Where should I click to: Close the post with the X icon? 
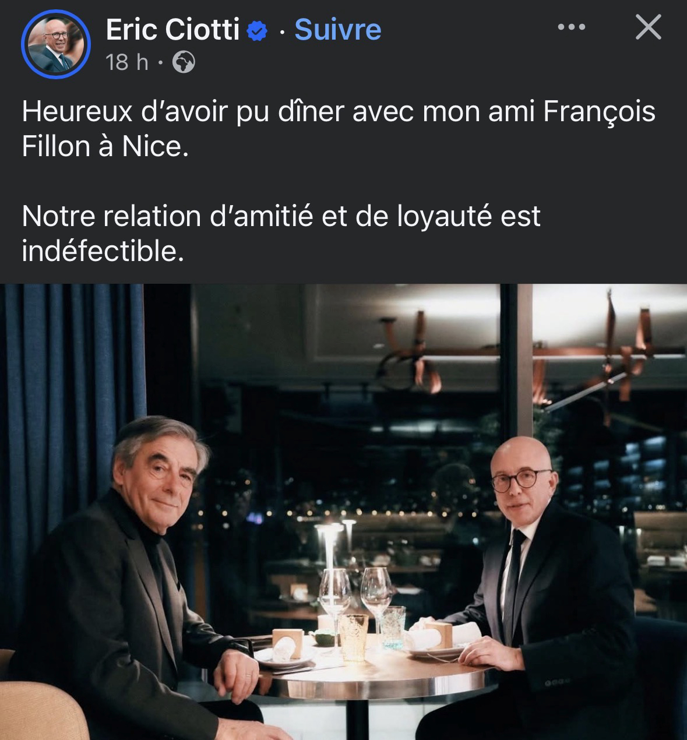click(x=648, y=27)
